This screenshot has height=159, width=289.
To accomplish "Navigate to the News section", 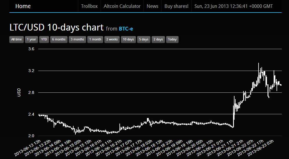I will point(152,6).
